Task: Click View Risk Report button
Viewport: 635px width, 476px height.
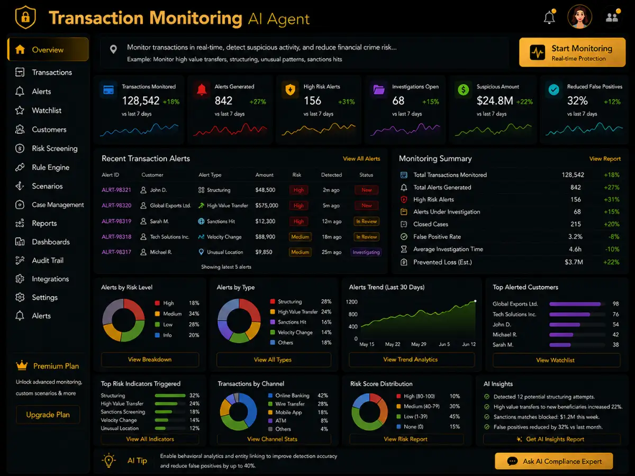Action: pyautogui.click(x=405, y=439)
